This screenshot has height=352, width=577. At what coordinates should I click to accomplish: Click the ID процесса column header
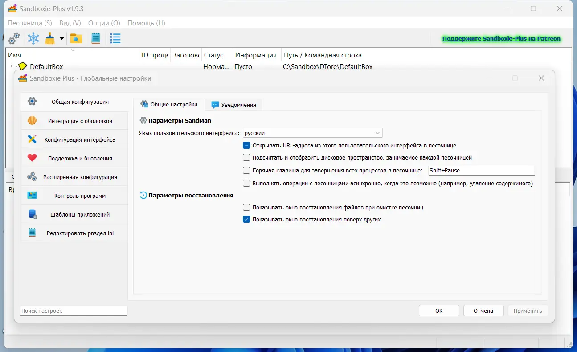point(155,55)
